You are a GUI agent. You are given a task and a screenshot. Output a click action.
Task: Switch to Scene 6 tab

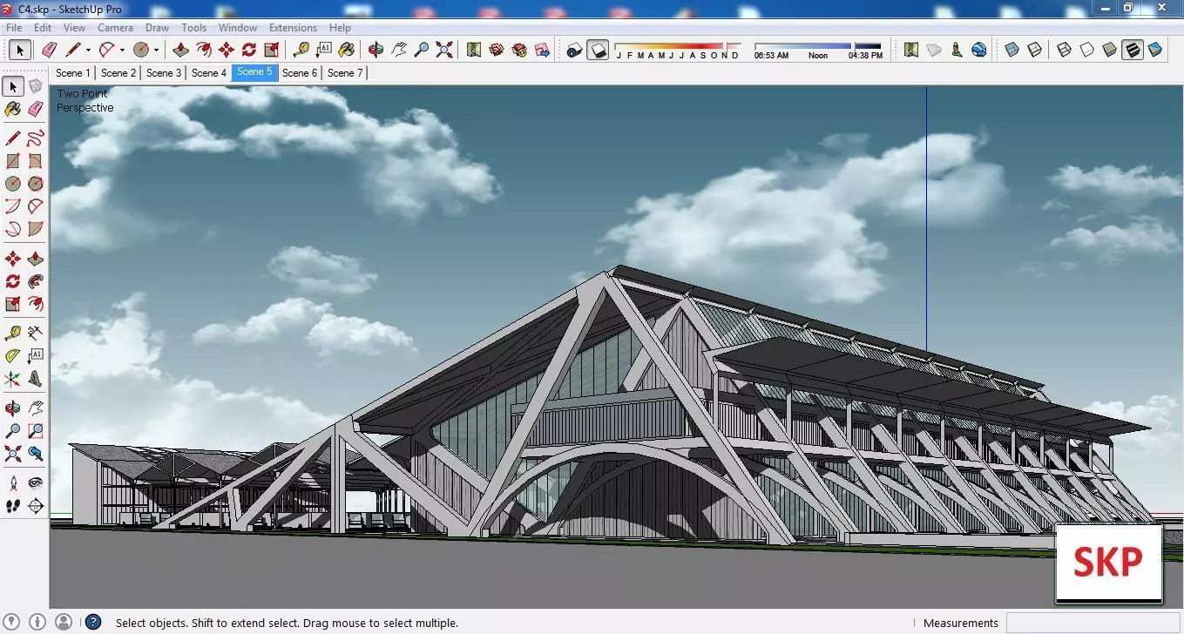click(x=300, y=73)
